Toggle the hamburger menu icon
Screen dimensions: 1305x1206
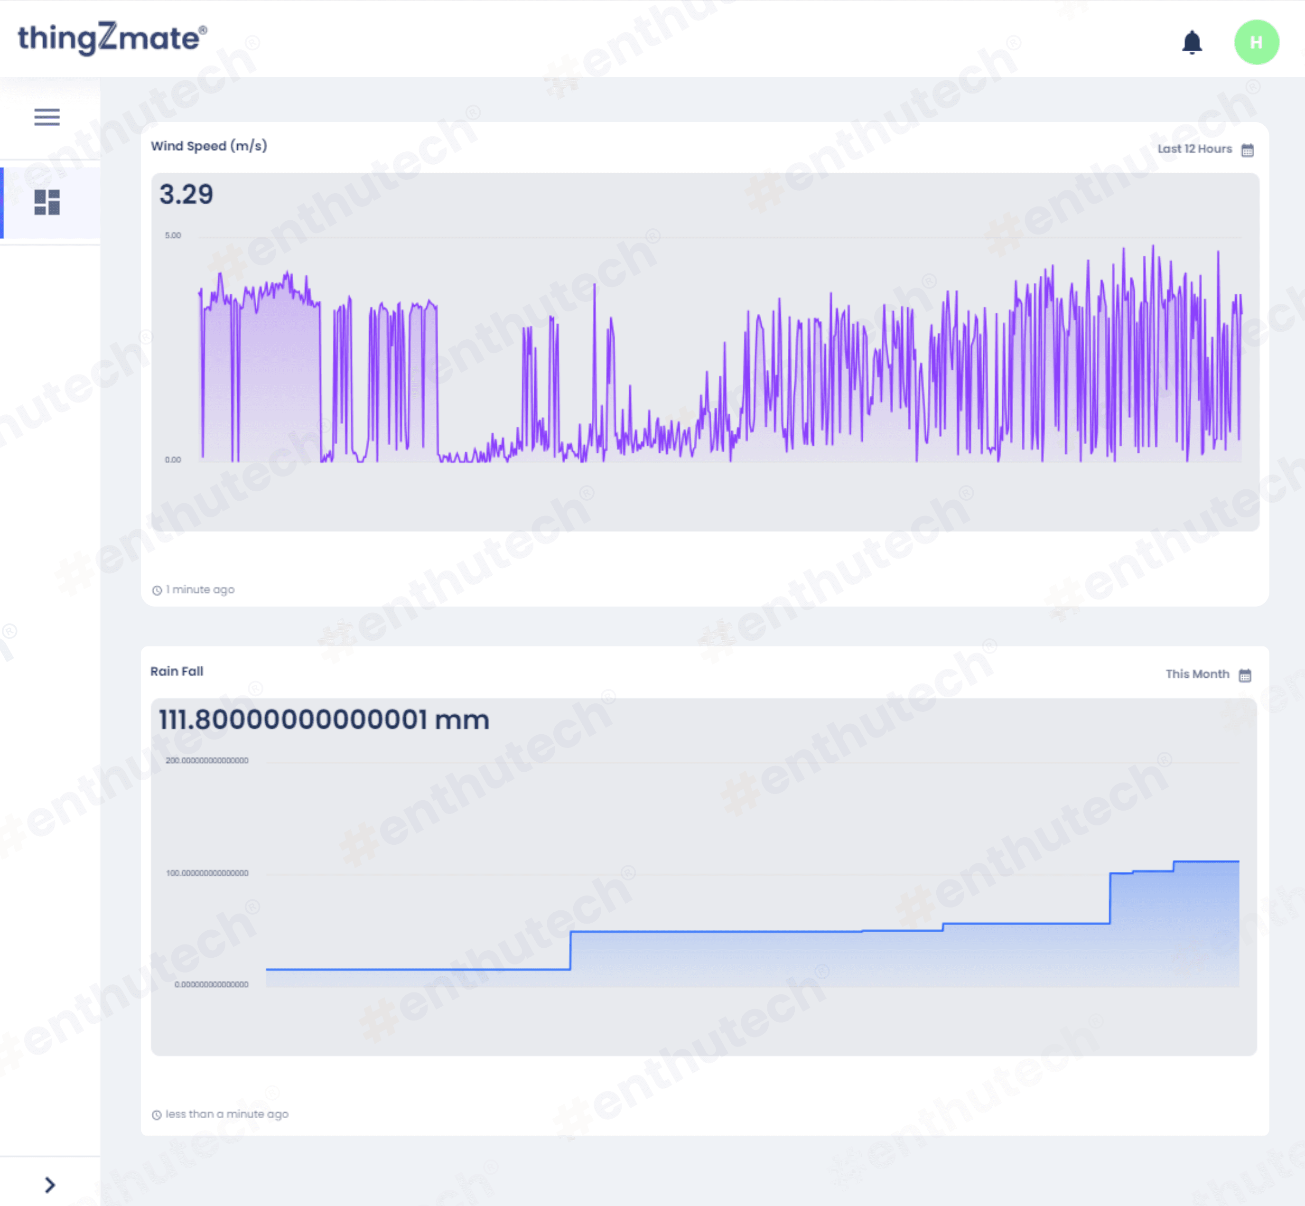(47, 117)
